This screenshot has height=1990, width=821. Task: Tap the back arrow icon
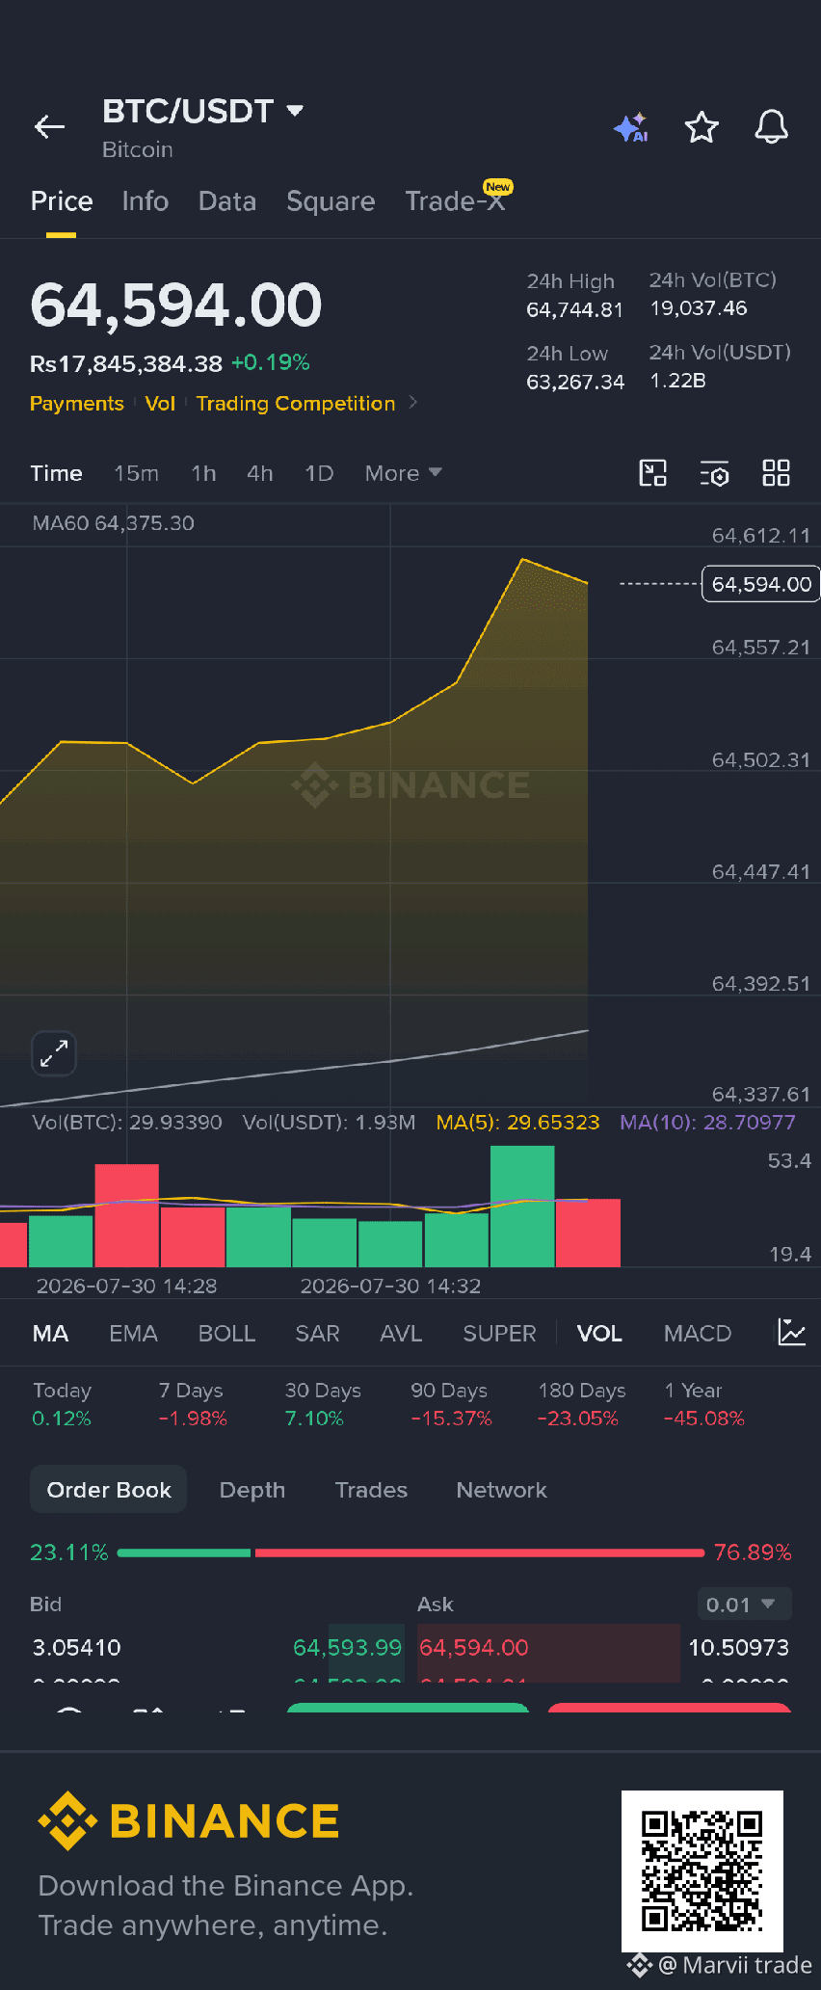pos(49,126)
